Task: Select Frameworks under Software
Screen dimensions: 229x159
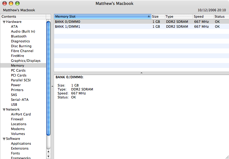Action: (x=21, y=158)
